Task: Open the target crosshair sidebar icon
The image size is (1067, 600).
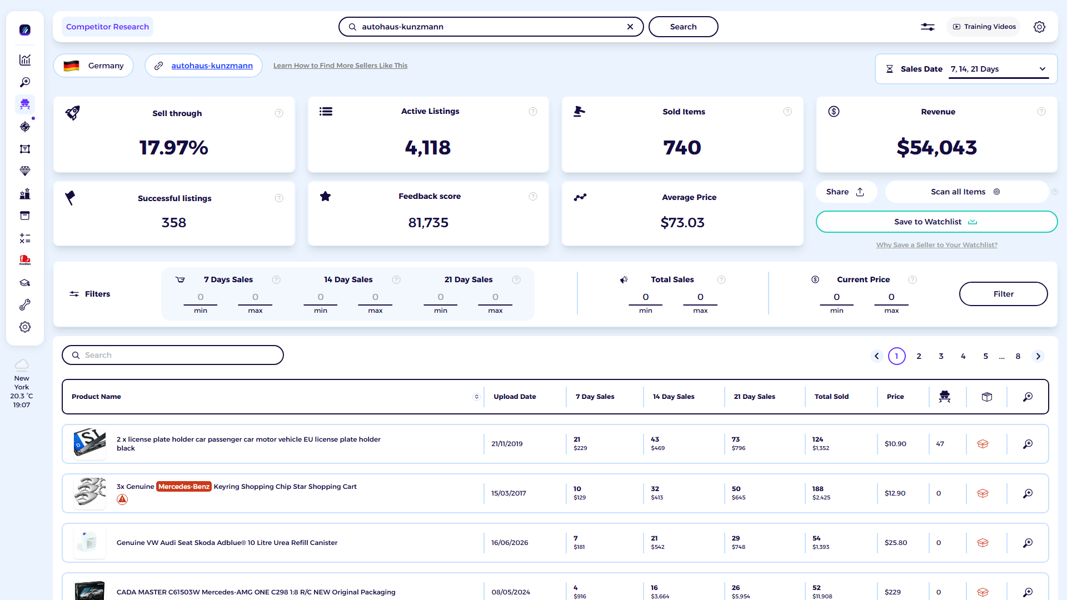Action: [x=25, y=127]
